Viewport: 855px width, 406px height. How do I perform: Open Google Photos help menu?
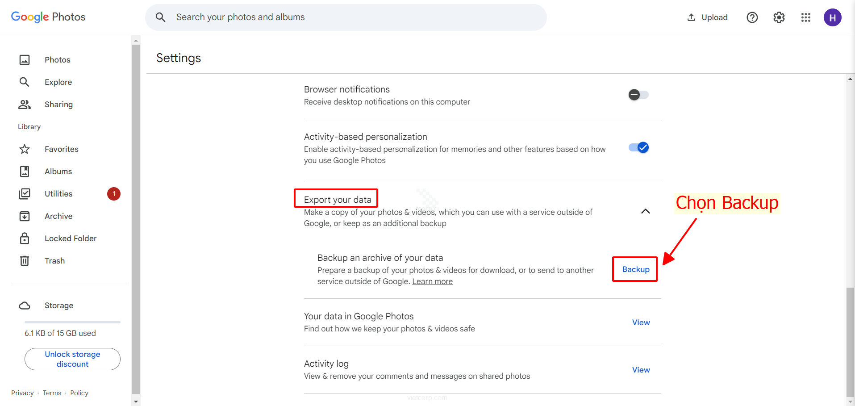click(x=752, y=17)
